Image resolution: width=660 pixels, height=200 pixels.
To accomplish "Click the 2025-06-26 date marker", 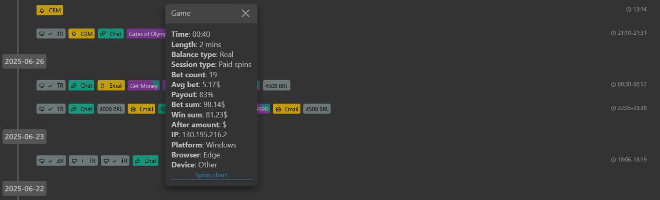I will coord(25,61).
